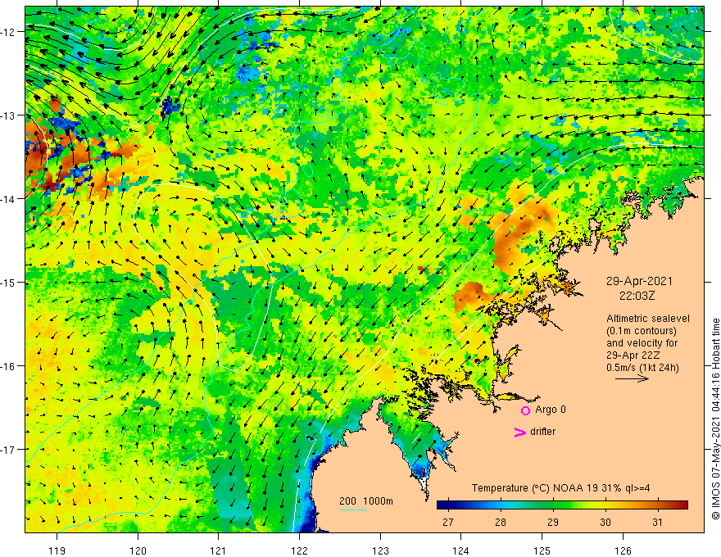Click the cyan 200 1000m isobath legend line
This screenshot has height=557, width=721.
click(352, 509)
